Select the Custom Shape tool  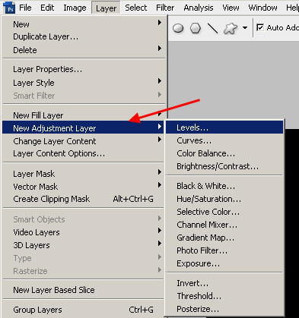tap(231, 28)
